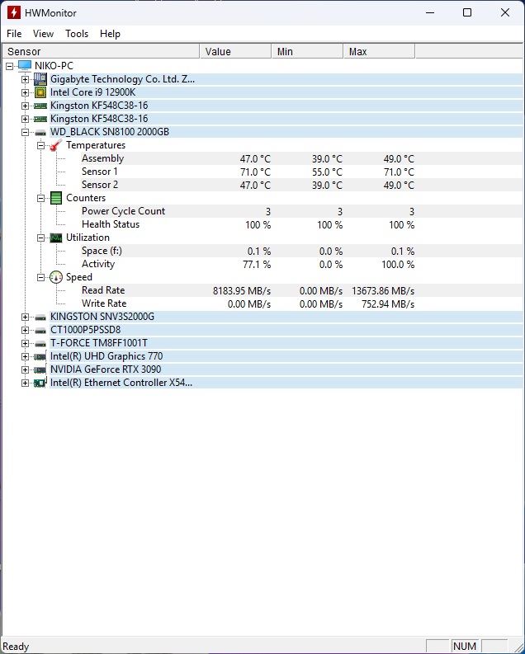Expand the first Kingston KF548C38-16 node
This screenshot has height=654, width=525.
(x=25, y=106)
